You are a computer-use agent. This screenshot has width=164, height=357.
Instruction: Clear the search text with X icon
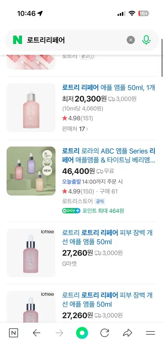pos(131,40)
